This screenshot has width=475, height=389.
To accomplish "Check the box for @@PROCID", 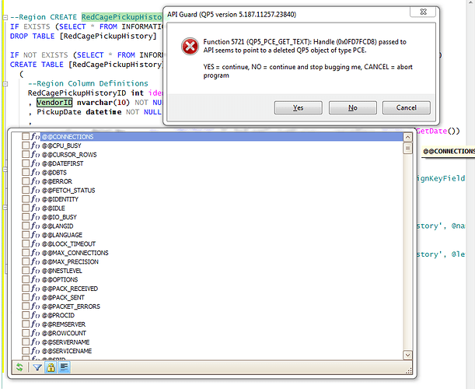I will click(26, 315).
